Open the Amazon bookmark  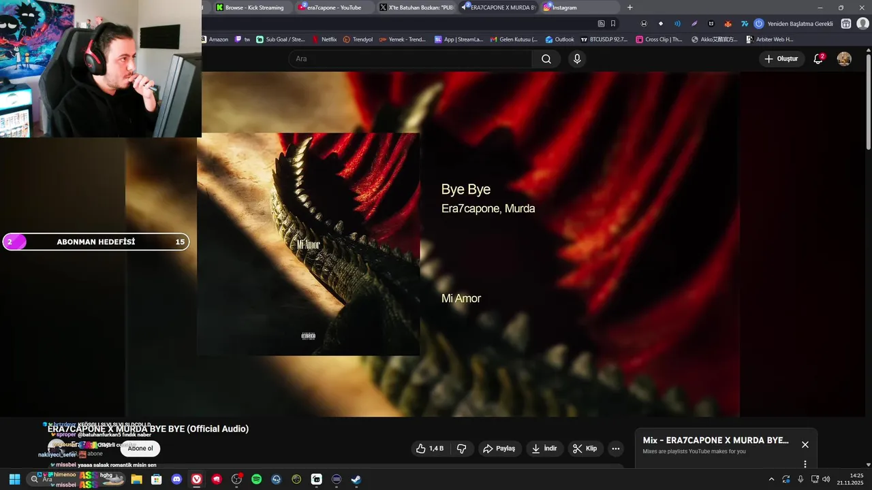[215, 39]
